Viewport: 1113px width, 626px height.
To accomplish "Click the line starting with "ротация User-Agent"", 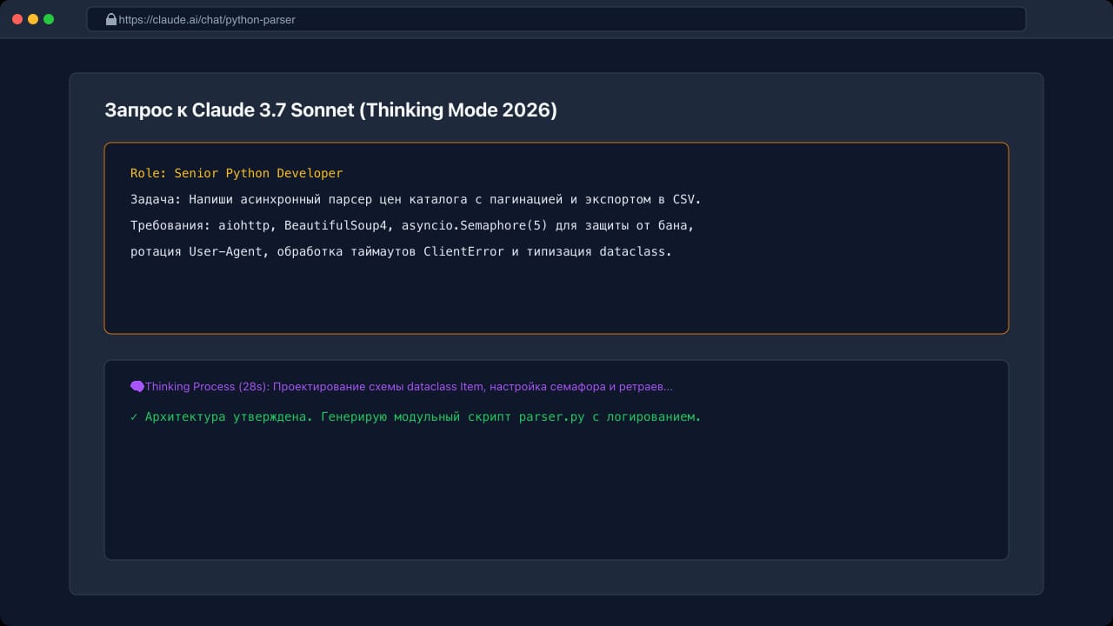I will click(x=401, y=251).
